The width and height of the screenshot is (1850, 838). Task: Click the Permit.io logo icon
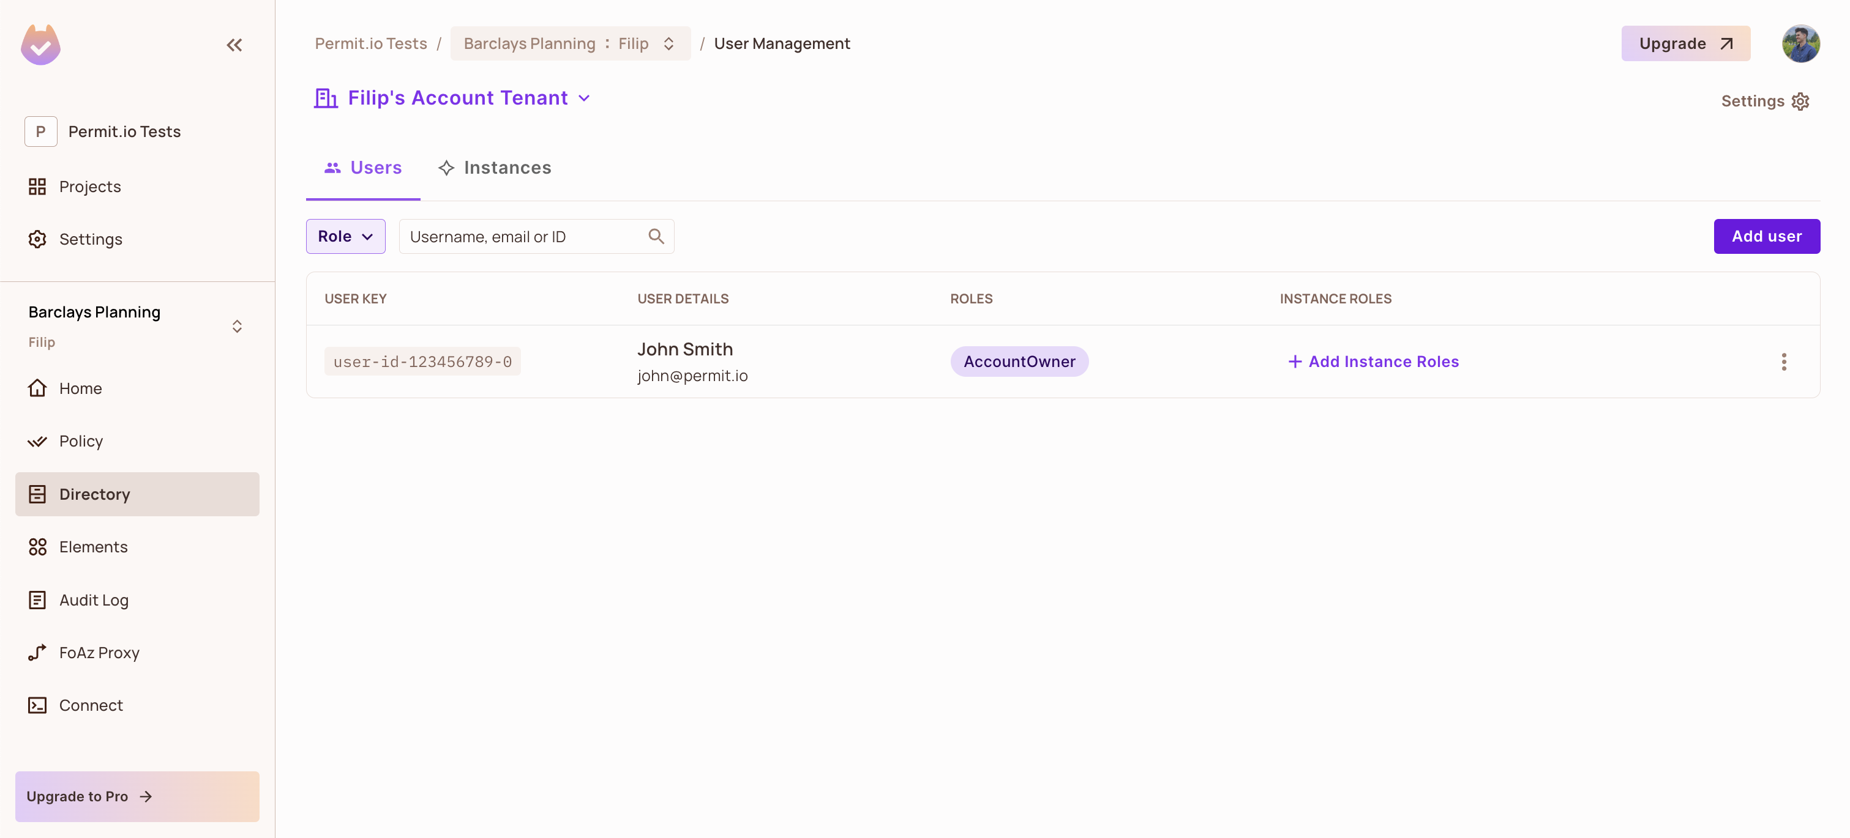click(41, 45)
